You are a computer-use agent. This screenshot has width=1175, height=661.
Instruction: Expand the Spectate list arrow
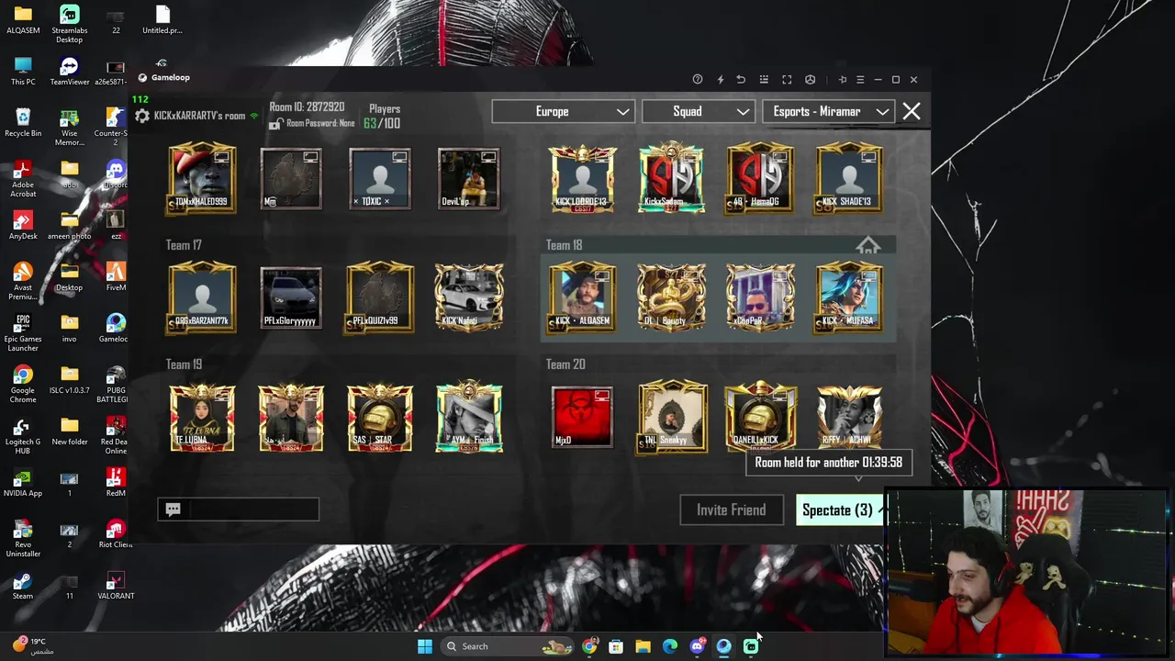881,510
